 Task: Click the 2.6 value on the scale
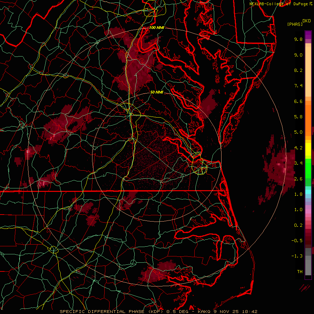click(298, 179)
